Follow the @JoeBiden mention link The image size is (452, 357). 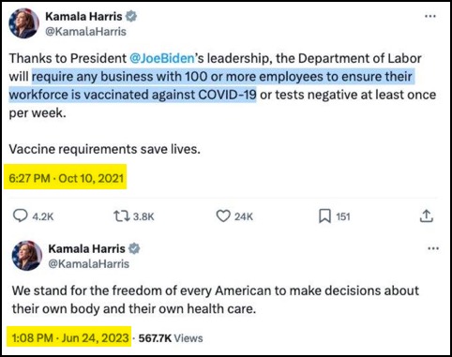(162, 58)
